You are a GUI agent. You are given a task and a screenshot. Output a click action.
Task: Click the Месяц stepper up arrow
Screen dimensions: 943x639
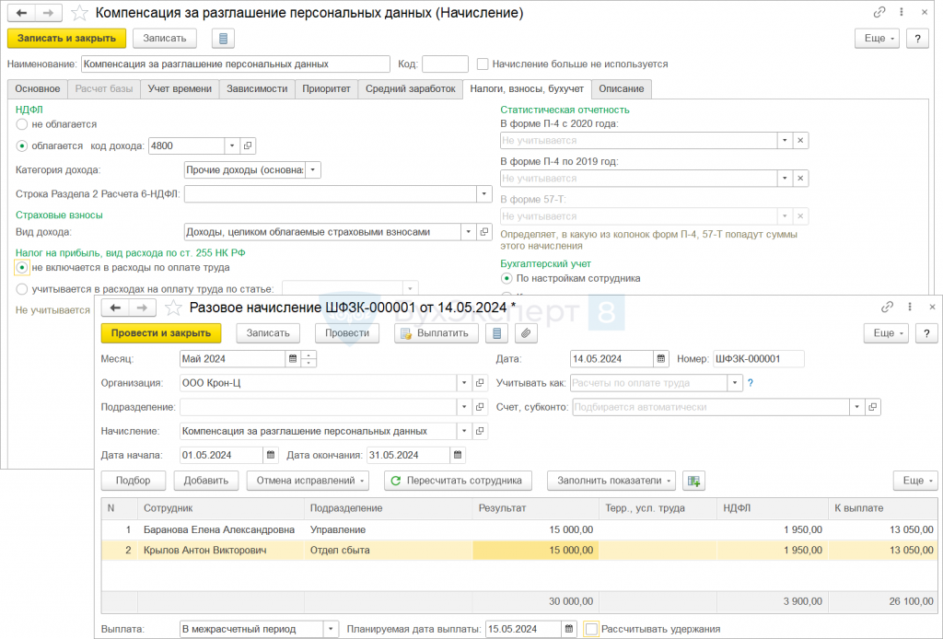(309, 354)
